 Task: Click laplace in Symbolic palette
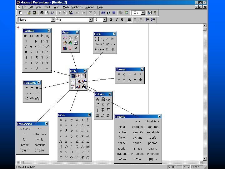[137, 148]
